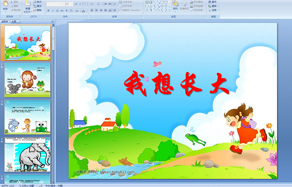The image size is (292, 187).
Task: Open Change Case (Aa) dropdown
Action: pyautogui.click(x=77, y=10)
